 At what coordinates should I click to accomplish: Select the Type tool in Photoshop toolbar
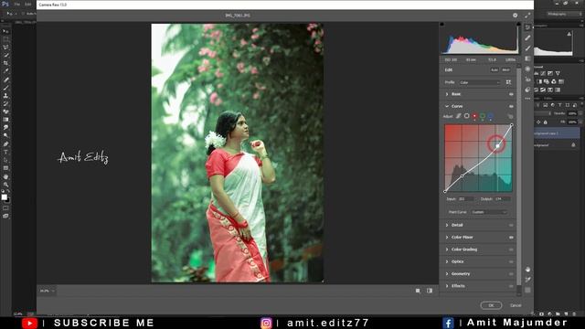(x=5, y=152)
